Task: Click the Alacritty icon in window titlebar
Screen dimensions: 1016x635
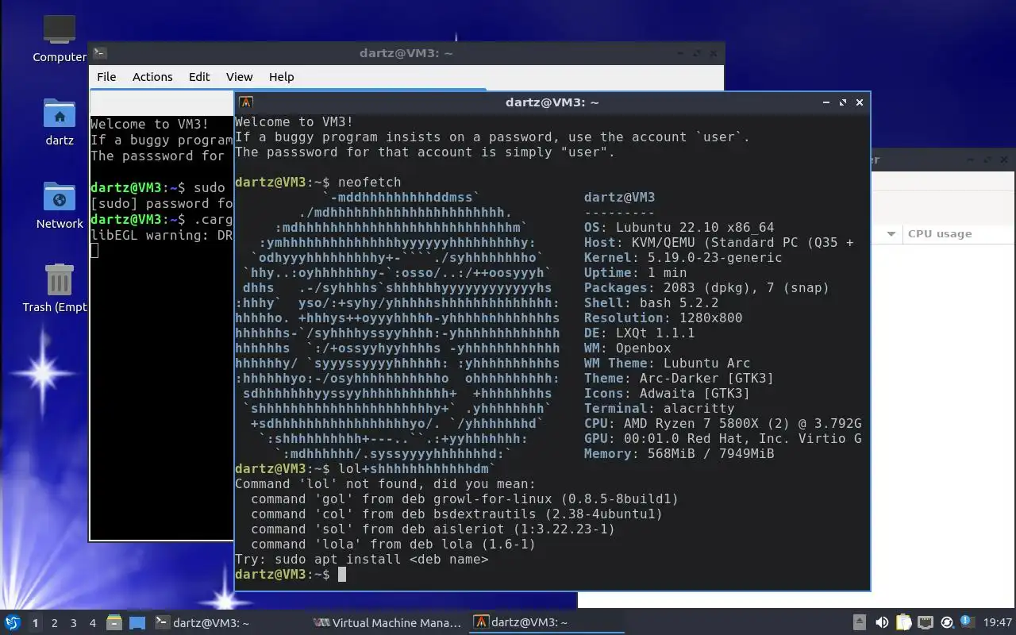Action: pyautogui.click(x=246, y=102)
